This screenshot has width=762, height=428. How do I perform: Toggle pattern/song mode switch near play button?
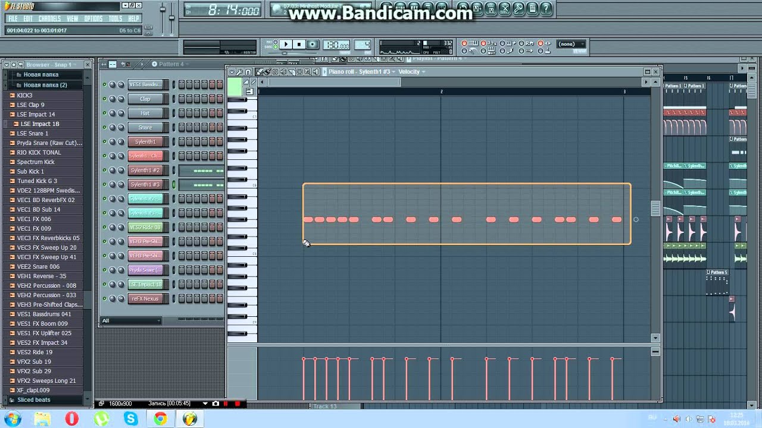coord(276,45)
